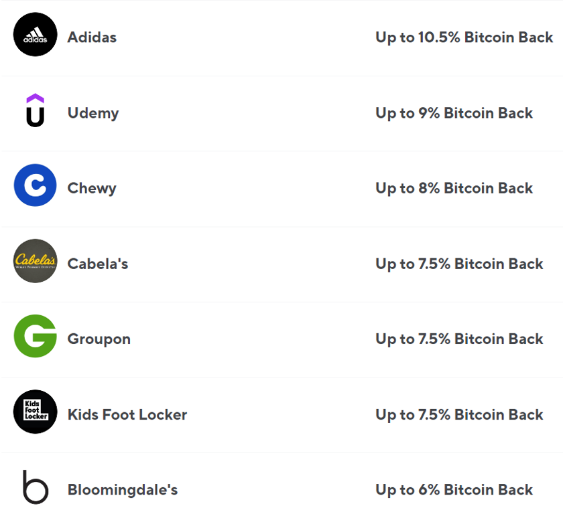Click Up to 10.5% Bitcoin Back offer
This screenshot has height=512, width=563.
click(464, 37)
